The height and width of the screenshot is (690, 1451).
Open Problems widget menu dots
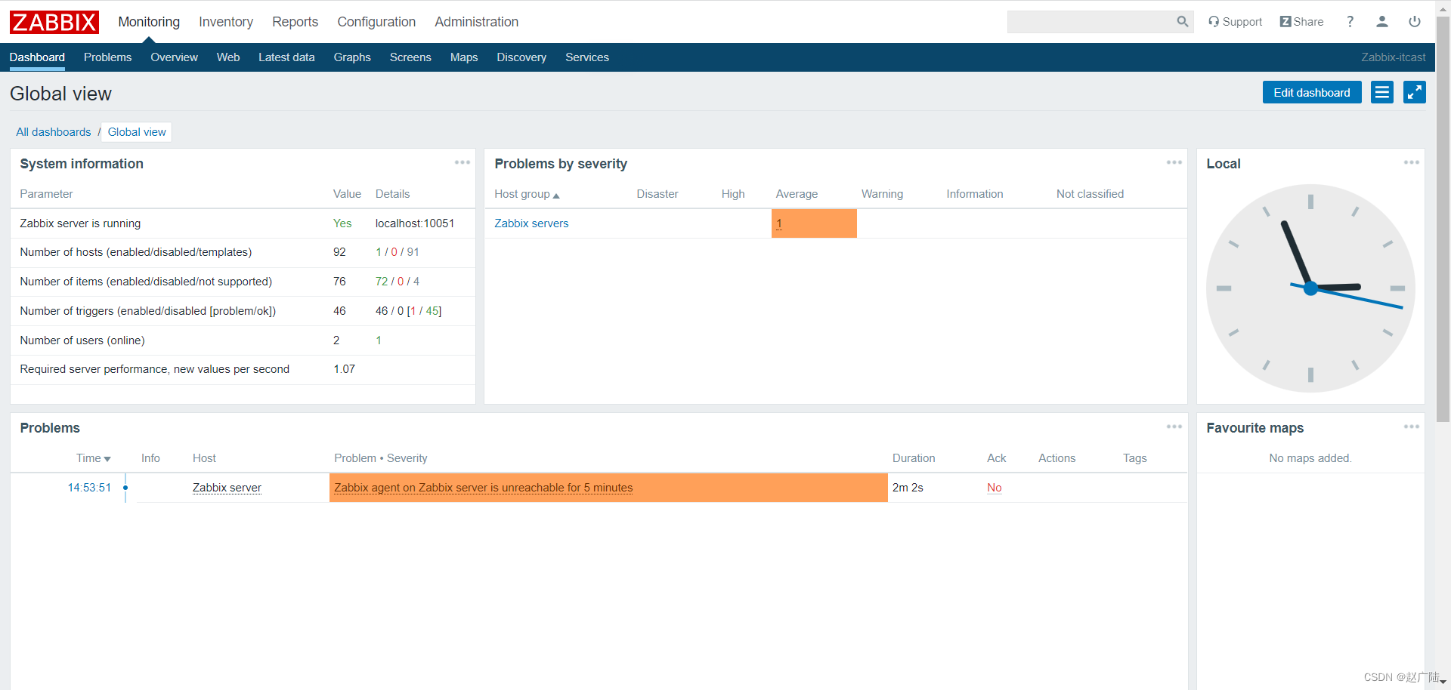tap(1174, 427)
